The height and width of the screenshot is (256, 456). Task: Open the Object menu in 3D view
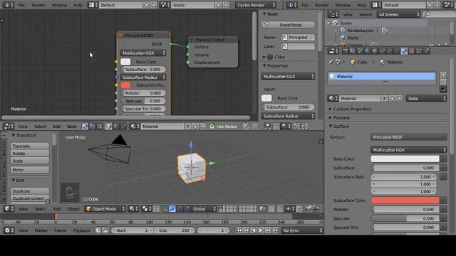coord(73,208)
